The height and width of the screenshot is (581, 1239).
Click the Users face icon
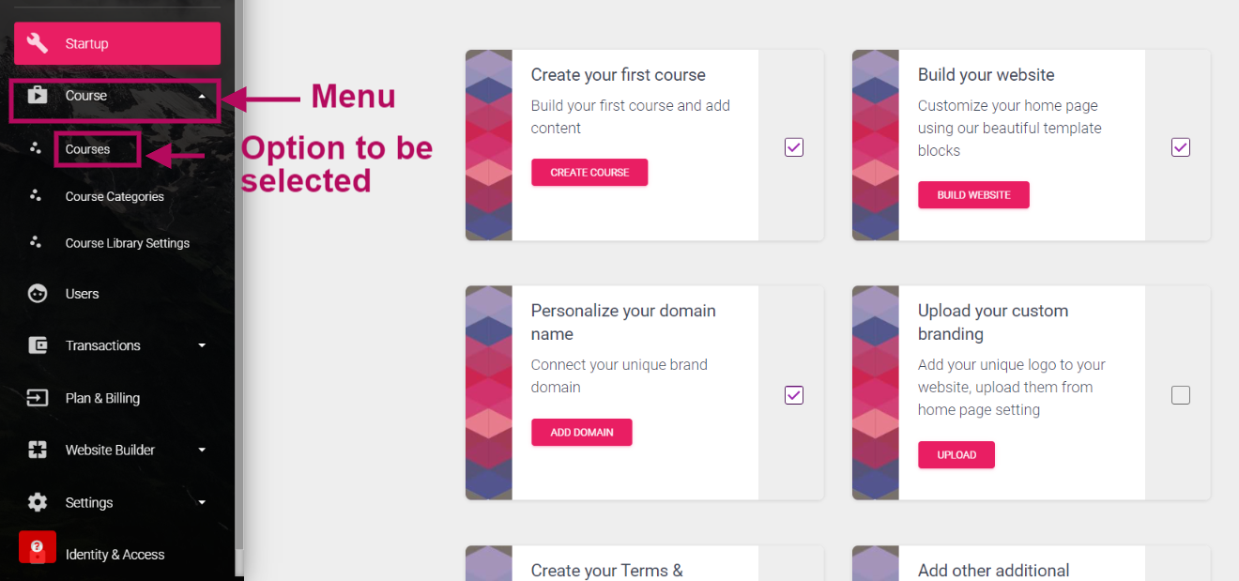(x=38, y=294)
